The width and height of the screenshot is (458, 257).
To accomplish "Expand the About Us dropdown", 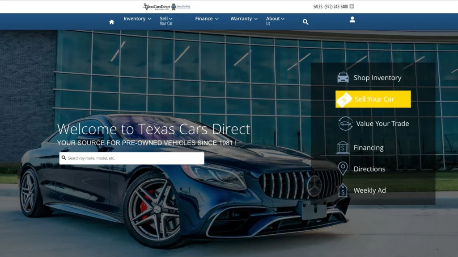I will tap(275, 21).
